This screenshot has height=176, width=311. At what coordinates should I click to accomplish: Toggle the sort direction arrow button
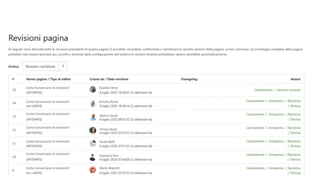tap(63, 66)
